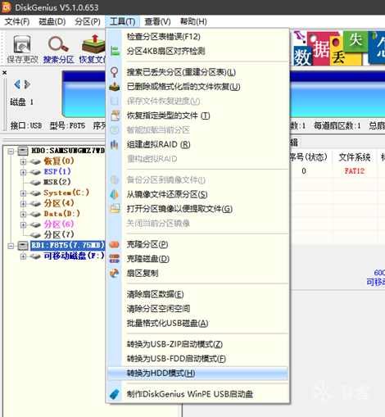This screenshot has height=417, width=385.
Task: Click the icon beside 从镜像文件还原分区
Action: 115,194
